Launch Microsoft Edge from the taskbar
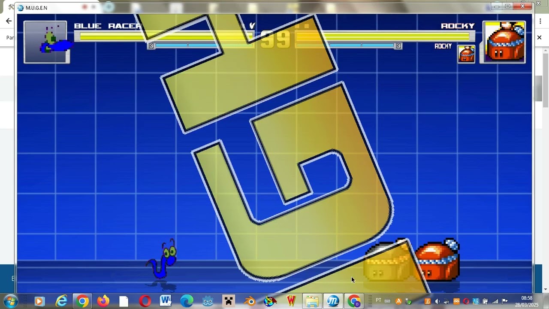The image size is (549, 309). (187, 301)
